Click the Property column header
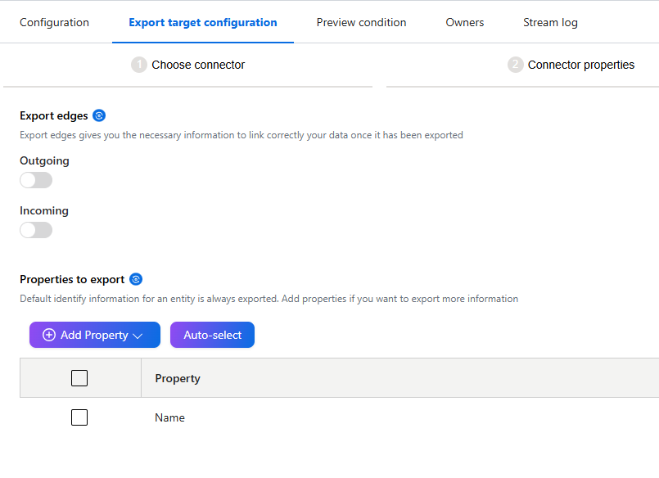Image resolution: width=659 pixels, height=478 pixels. pos(177,377)
